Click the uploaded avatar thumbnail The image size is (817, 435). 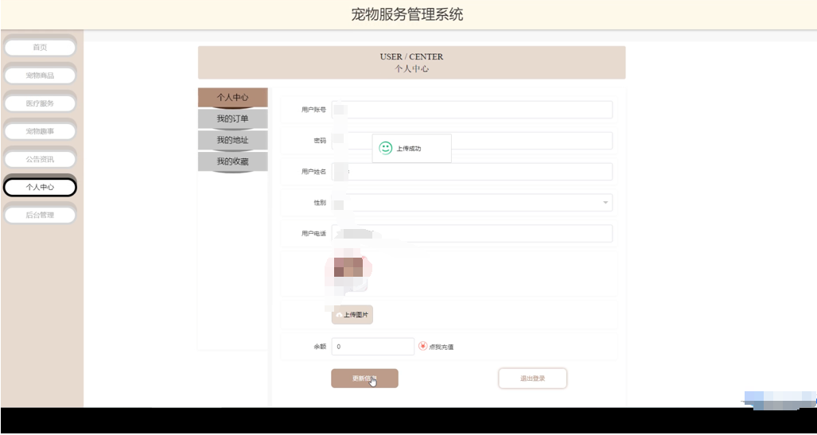point(348,272)
